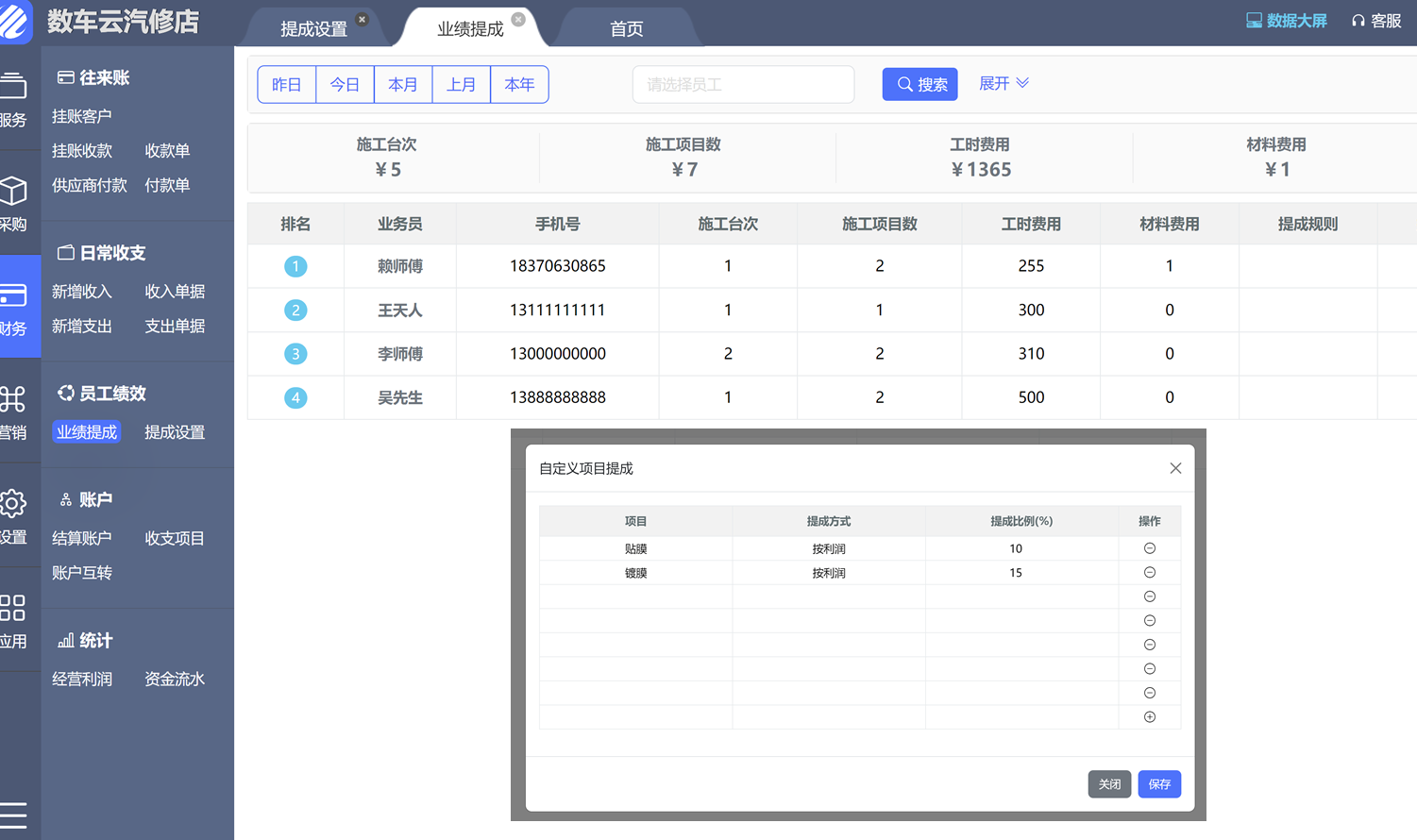Click the 搜索 search button
Image resolution: width=1417 pixels, height=840 pixels.
[920, 85]
